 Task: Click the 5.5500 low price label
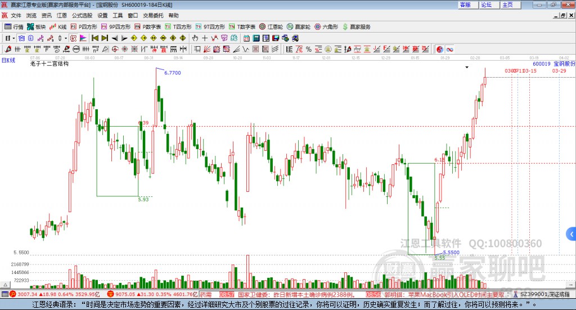click(451, 253)
